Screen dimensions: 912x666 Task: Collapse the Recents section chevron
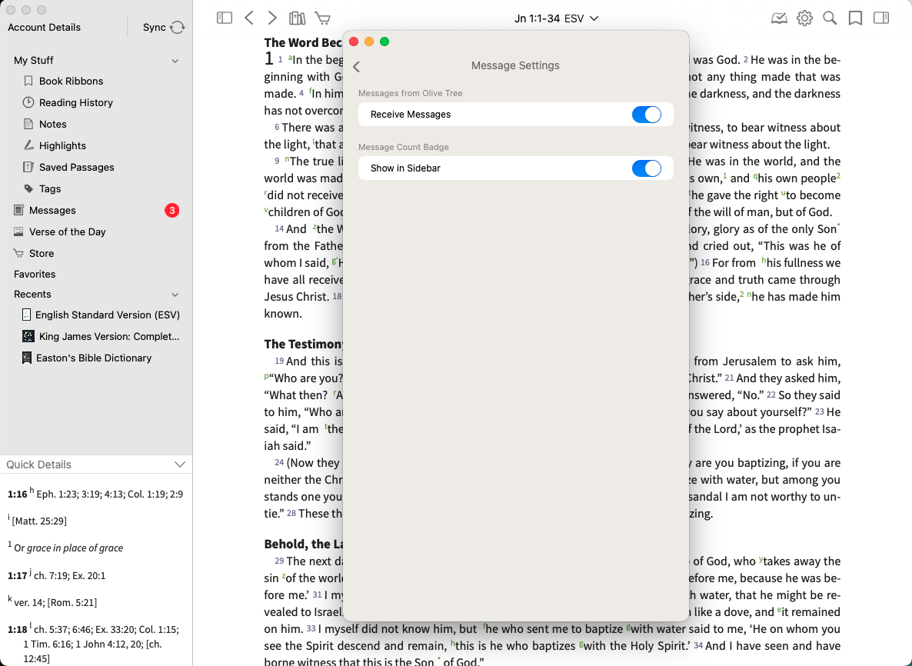(x=175, y=295)
